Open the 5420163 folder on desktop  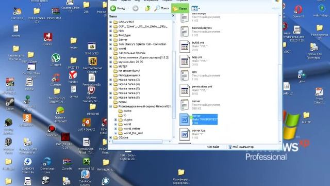[x=73, y=63]
